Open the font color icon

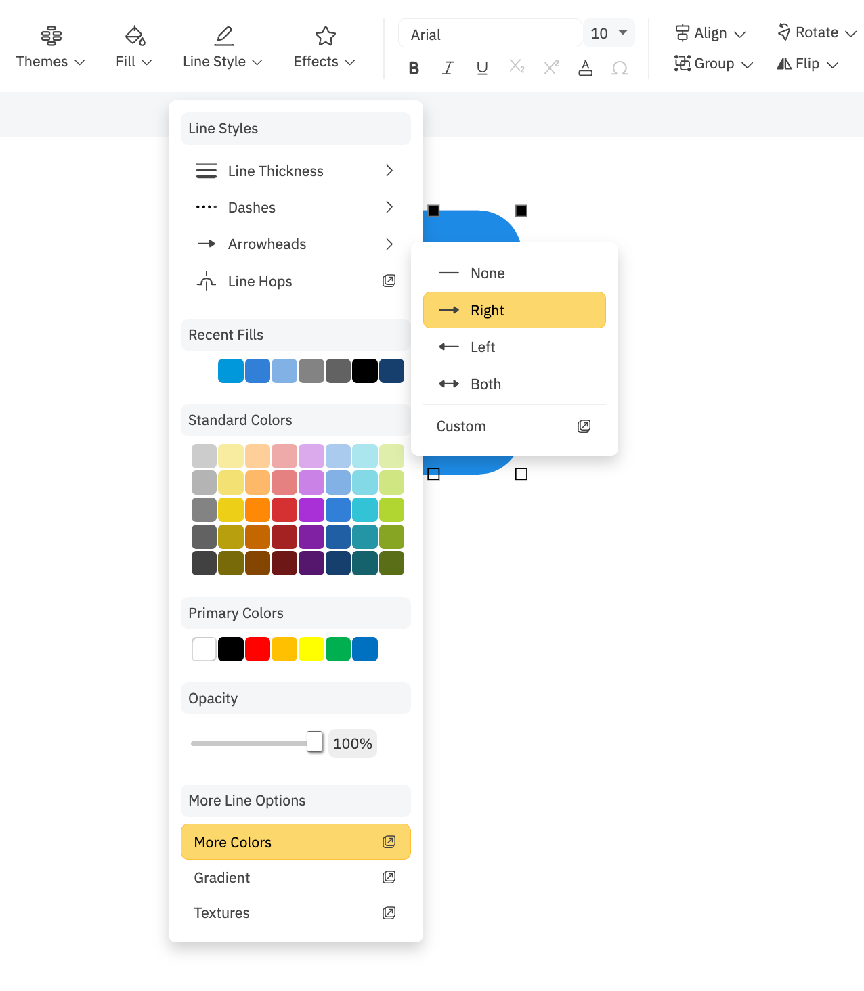point(586,68)
